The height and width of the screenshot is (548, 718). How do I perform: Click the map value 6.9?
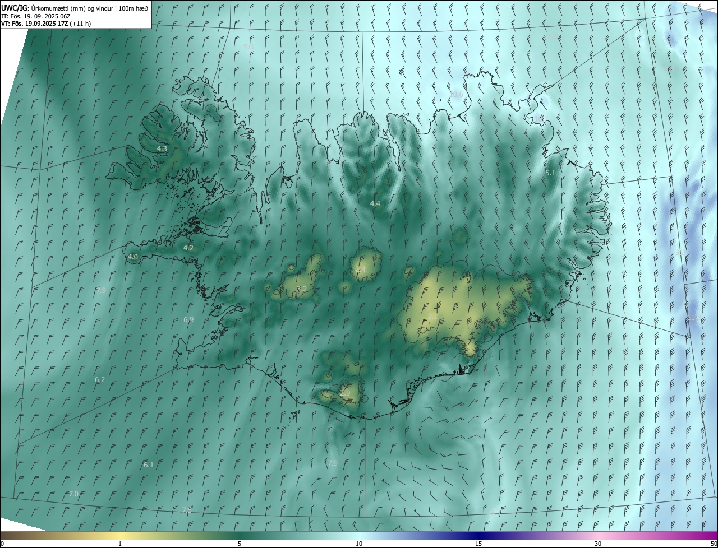point(188,320)
